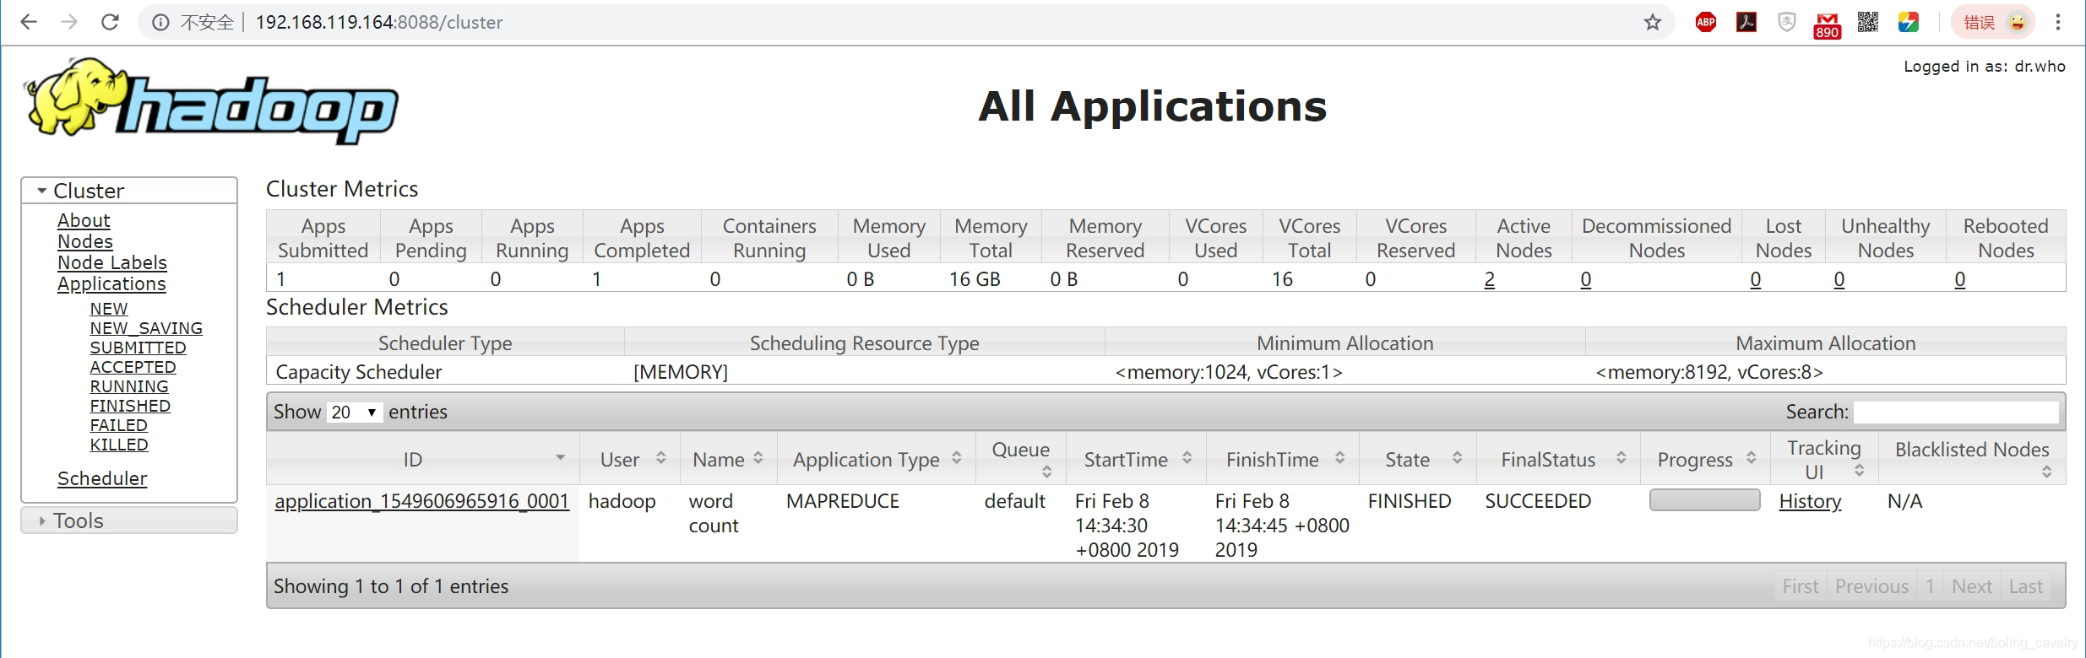Open the AdBlock Plus extension icon
The width and height of the screenshot is (2086, 658).
[1706, 22]
